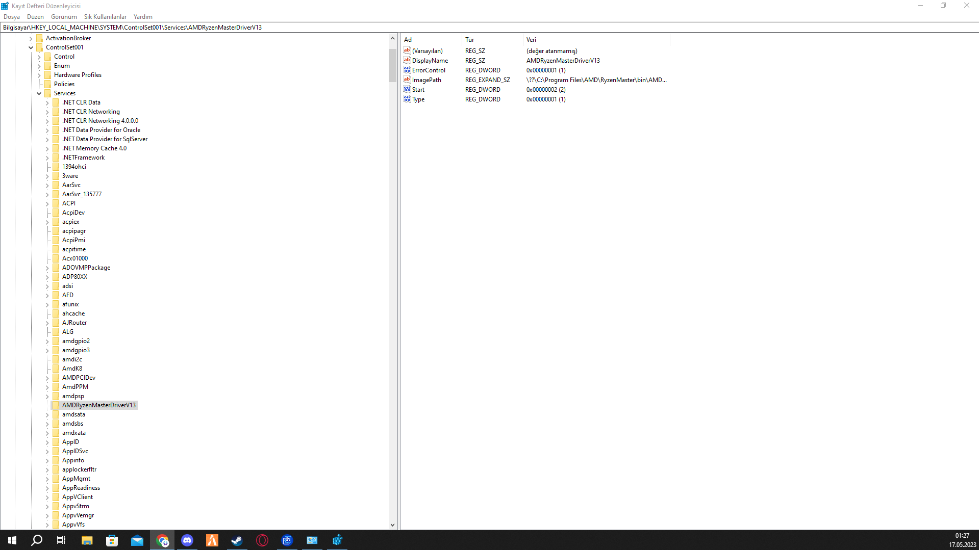Click the Services folder icon
Screen dimensions: 979x550
click(x=48, y=93)
